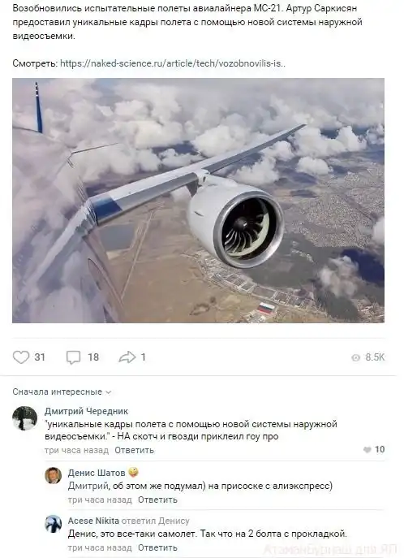Open Дмитрий Чередник's avatar

(x=24, y=417)
